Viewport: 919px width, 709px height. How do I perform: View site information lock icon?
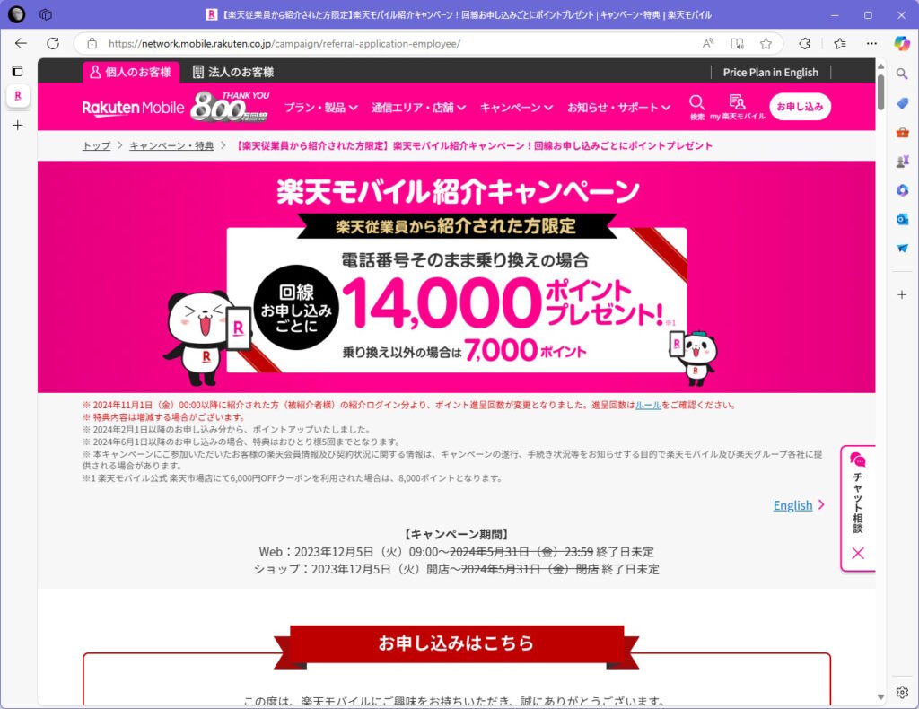point(92,43)
